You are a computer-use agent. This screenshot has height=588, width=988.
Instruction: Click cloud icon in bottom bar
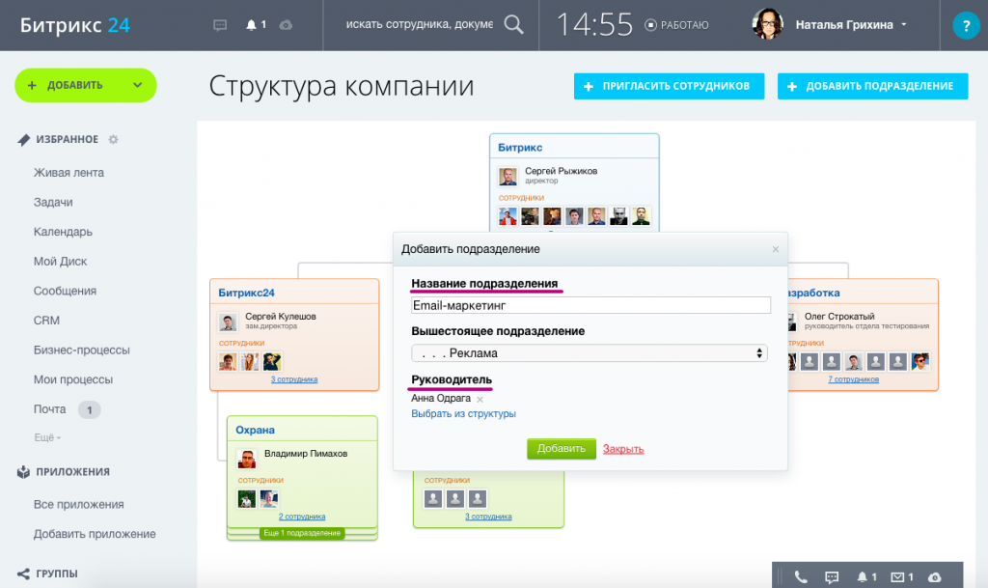934,576
